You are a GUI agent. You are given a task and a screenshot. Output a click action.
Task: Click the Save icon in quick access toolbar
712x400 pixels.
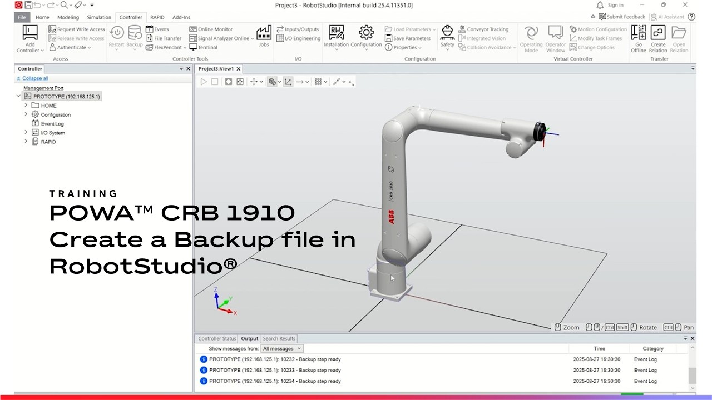28,5
